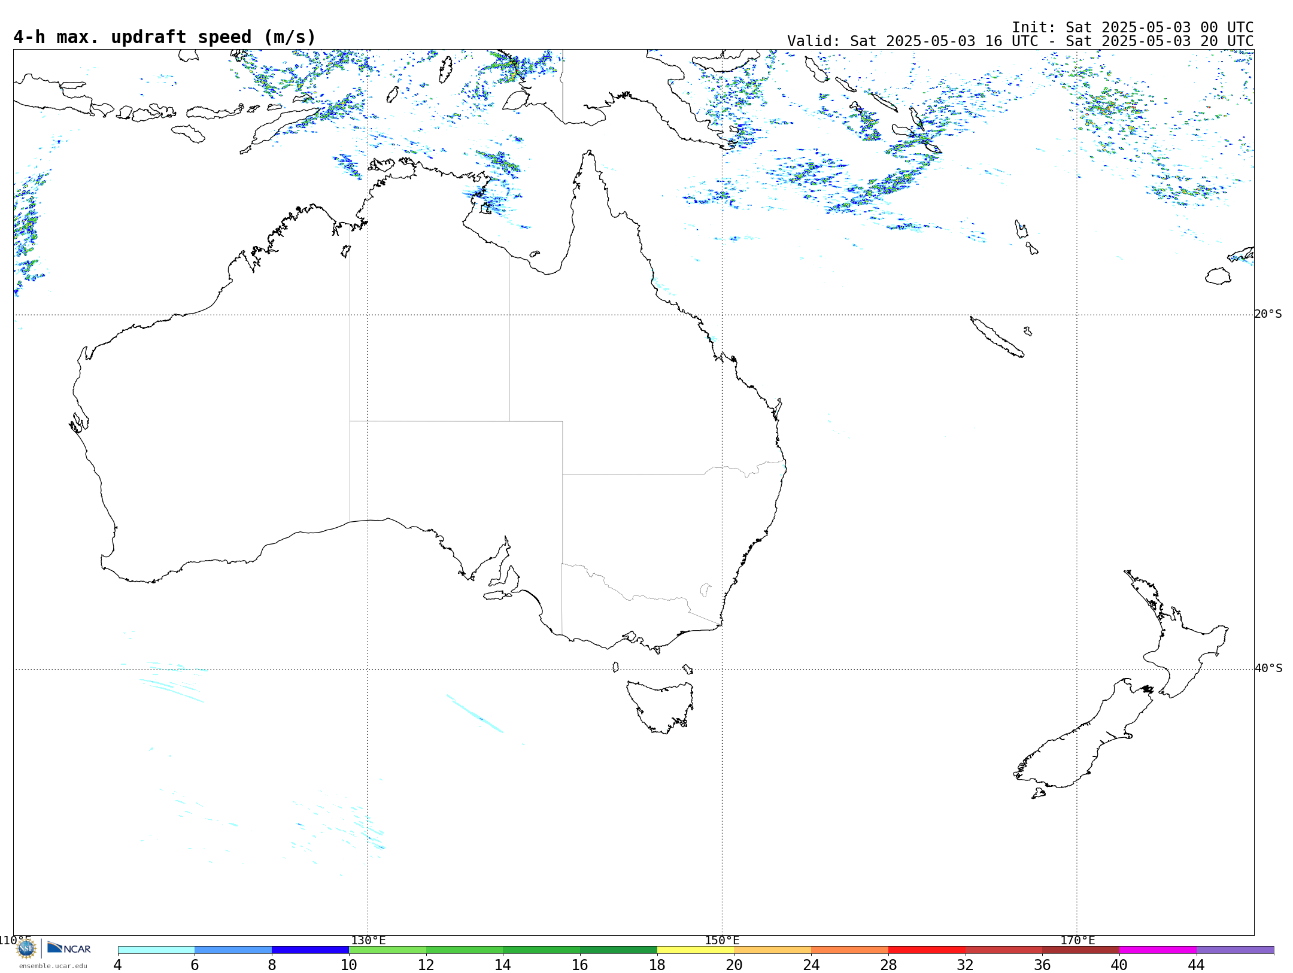Pick the dark red 36–40 m/s swatch
The width and height of the screenshot is (1293, 973).
click(x=1081, y=950)
